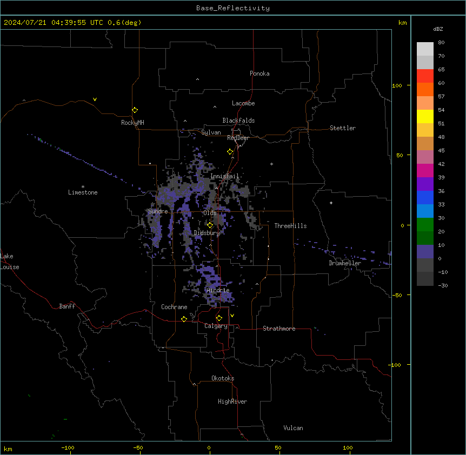Viewport: 466px width, 455px height.
Task: Click the 50 tick on the horizontal axis
Action: click(x=278, y=447)
